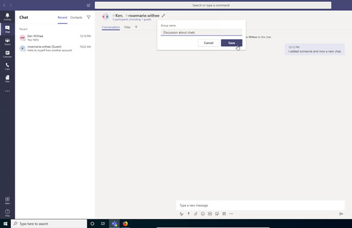Open Task View on the taskbar
The image size is (352, 228).
click(x=103, y=224)
